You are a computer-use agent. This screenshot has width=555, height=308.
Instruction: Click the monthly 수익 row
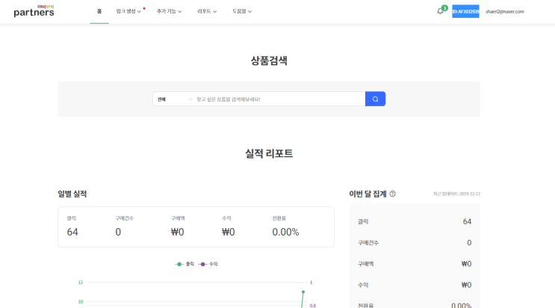pyautogui.click(x=415, y=285)
